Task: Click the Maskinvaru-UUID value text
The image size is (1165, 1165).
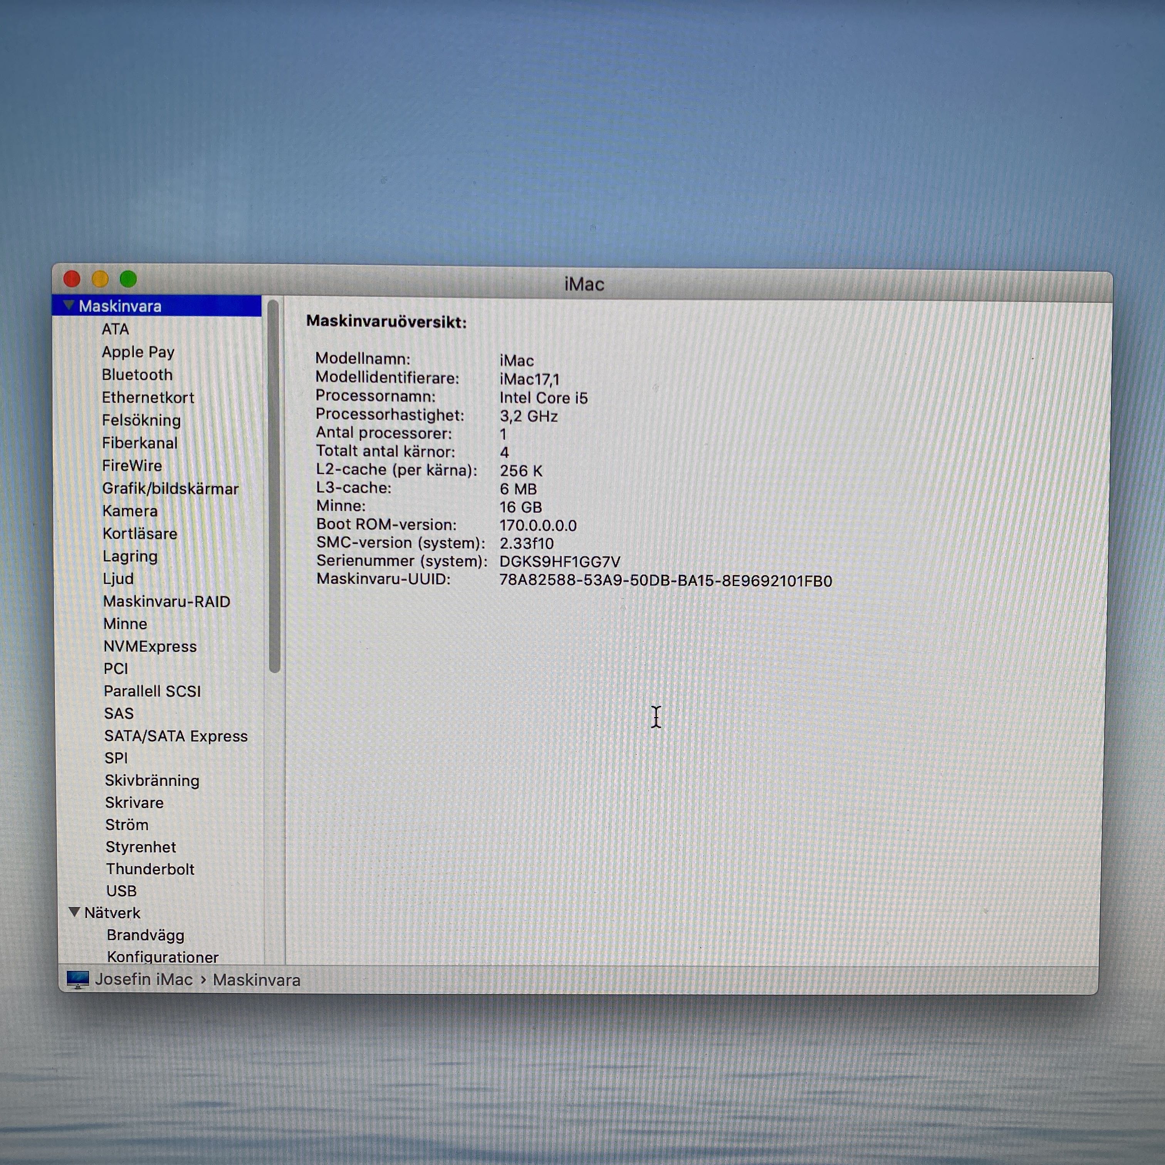Action: [x=665, y=581]
